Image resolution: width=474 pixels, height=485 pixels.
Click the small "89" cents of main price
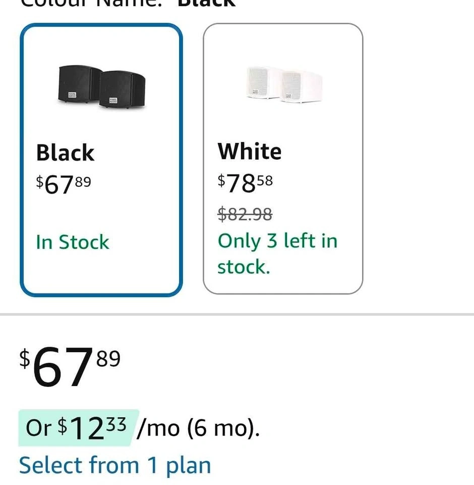coord(107,359)
